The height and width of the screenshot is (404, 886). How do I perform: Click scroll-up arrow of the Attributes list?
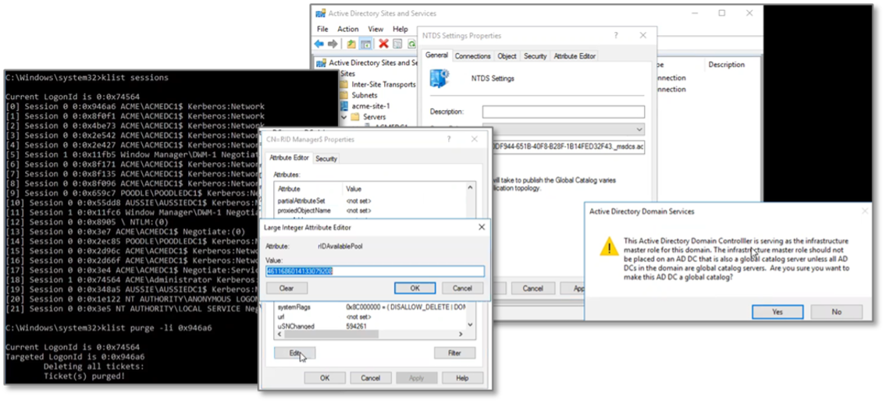[x=470, y=187]
